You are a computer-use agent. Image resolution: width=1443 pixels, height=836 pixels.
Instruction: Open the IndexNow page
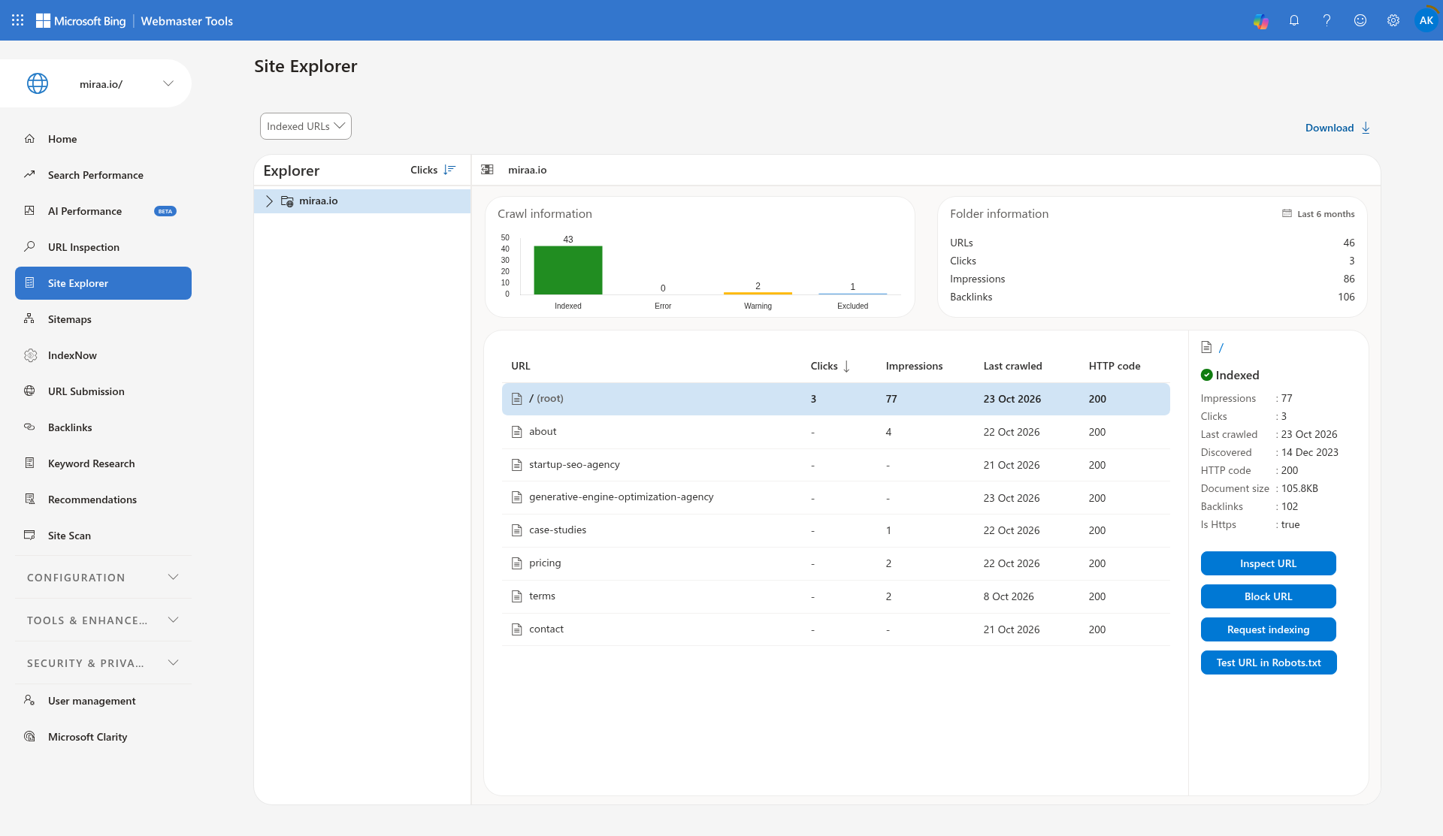[103, 355]
